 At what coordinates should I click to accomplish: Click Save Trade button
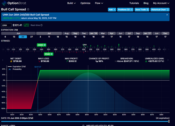[x=142, y=10]
